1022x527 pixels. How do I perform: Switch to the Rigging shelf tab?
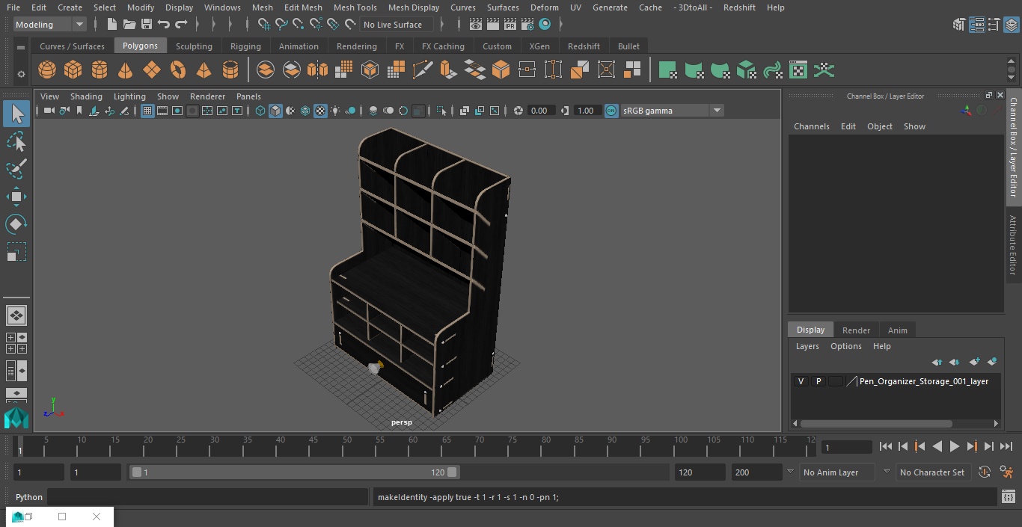245,46
